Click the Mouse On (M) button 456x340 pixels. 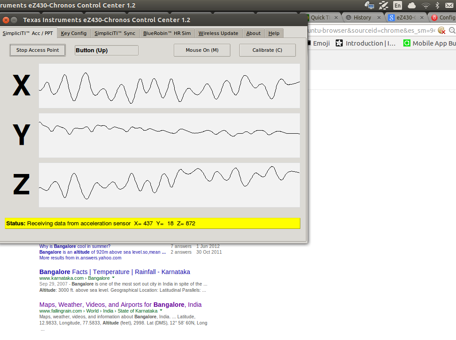202,50
